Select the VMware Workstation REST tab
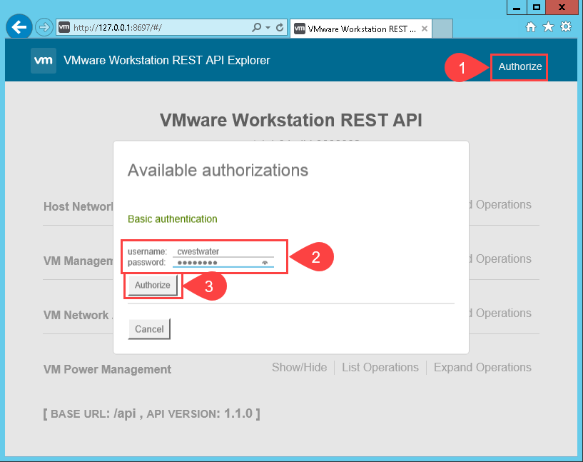The width and height of the screenshot is (583, 462). [360, 29]
